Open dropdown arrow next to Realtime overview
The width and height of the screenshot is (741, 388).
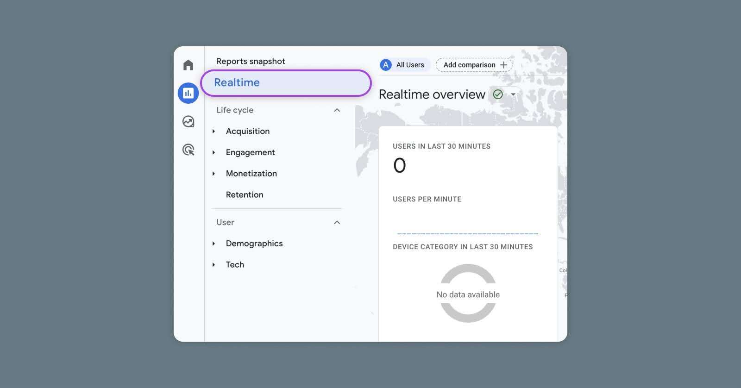tap(513, 94)
